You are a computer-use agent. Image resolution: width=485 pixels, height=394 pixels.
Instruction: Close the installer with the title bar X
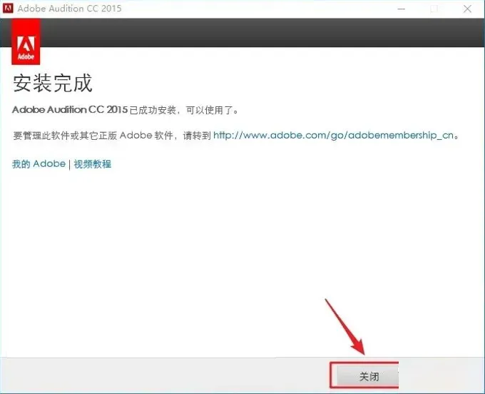pyautogui.click(x=467, y=9)
